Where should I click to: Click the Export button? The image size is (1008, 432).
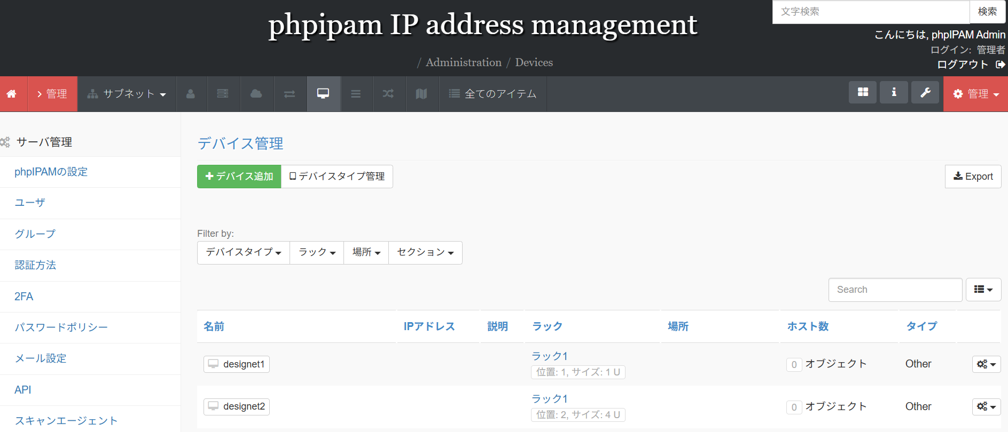pos(973,177)
